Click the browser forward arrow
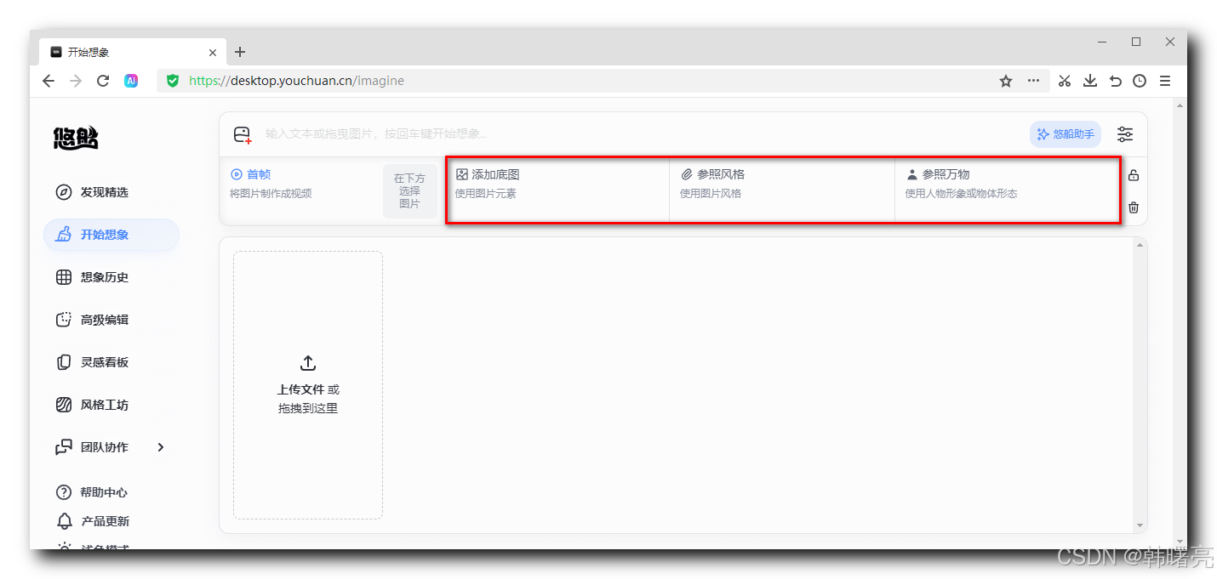The height and width of the screenshot is (579, 1217). pyautogui.click(x=76, y=81)
